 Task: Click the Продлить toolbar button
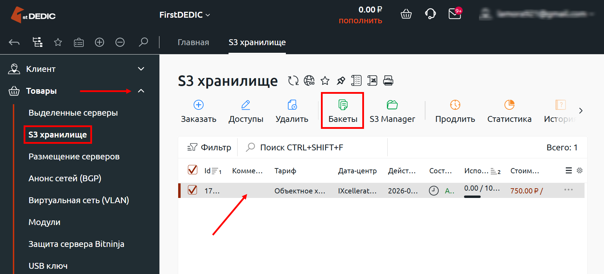[x=455, y=111]
